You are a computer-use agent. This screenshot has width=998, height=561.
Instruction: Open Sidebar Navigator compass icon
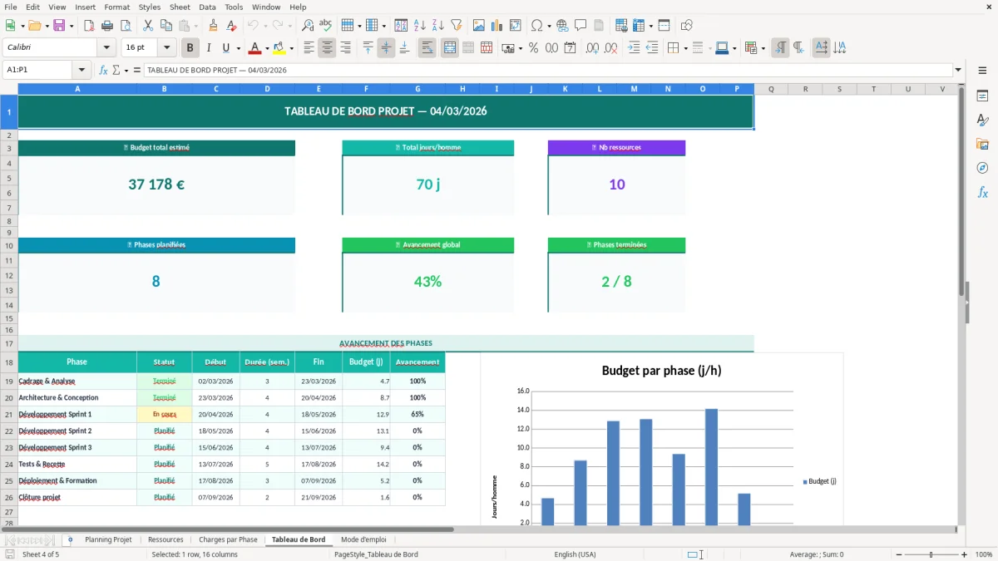[982, 169]
